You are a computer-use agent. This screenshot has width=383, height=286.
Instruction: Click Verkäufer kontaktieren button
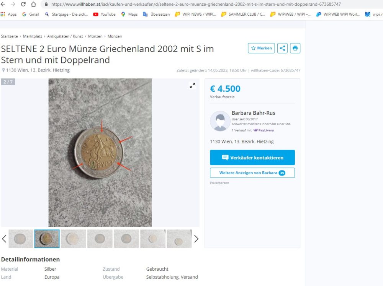coord(252,158)
